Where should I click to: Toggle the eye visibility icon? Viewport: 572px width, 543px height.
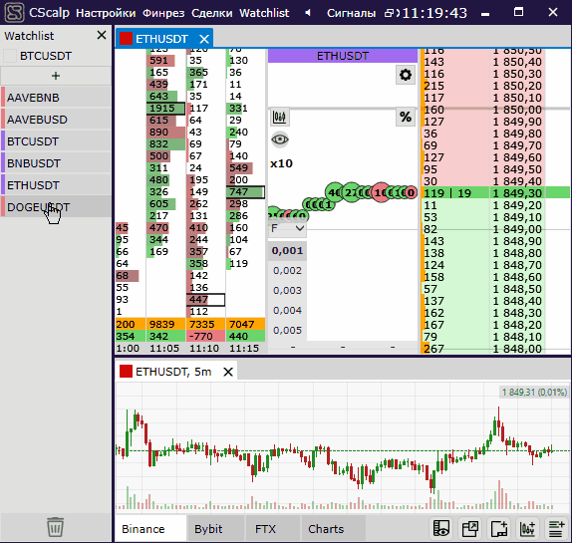click(280, 139)
